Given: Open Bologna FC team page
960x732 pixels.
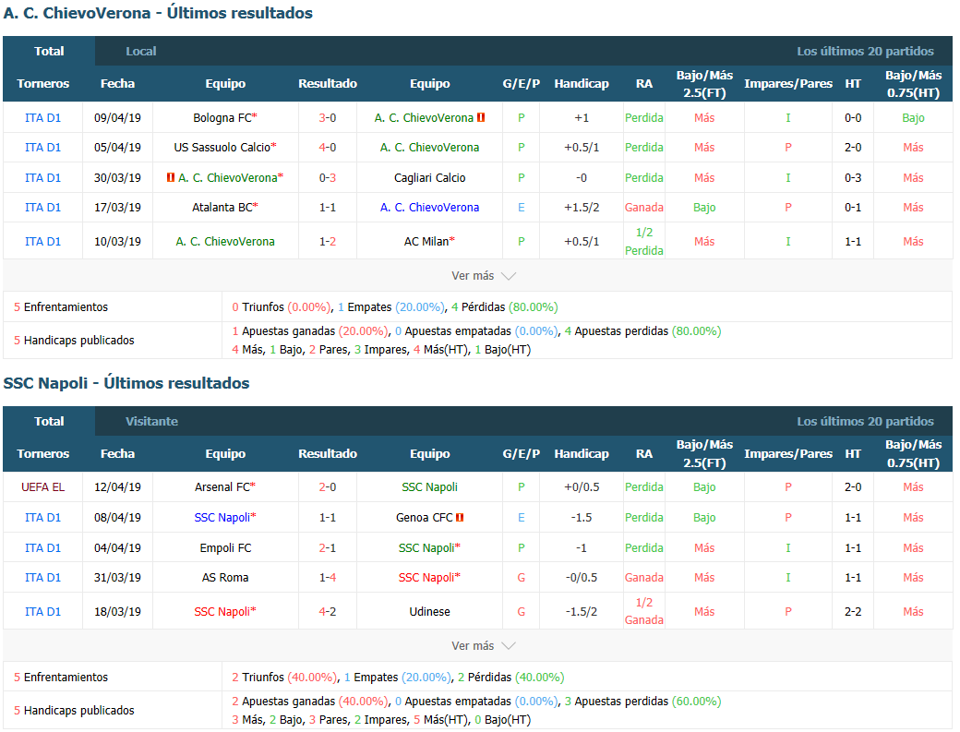Looking at the screenshot, I should (222, 117).
